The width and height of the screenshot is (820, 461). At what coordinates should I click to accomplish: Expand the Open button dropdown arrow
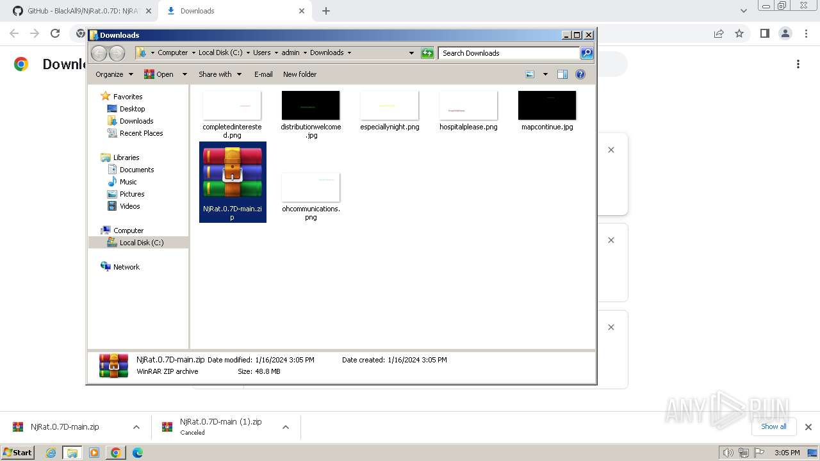click(184, 74)
